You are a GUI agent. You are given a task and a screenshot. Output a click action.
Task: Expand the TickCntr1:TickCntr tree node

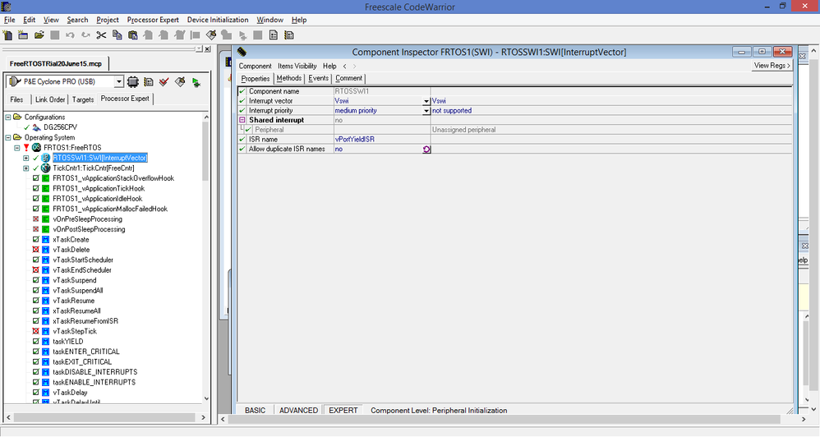(x=26, y=168)
